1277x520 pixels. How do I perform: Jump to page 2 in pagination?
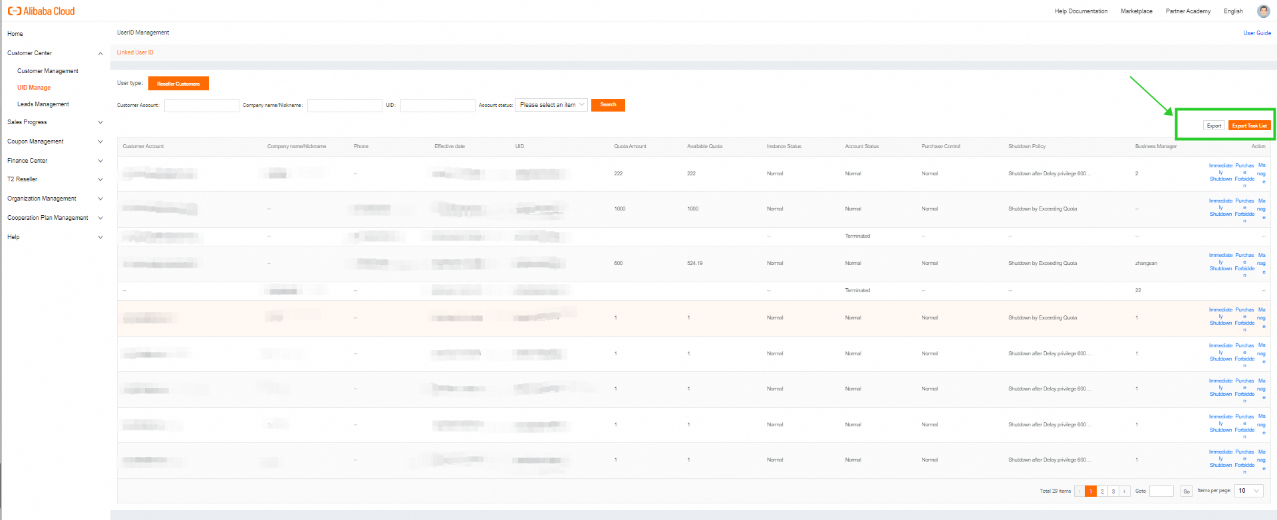(1102, 491)
